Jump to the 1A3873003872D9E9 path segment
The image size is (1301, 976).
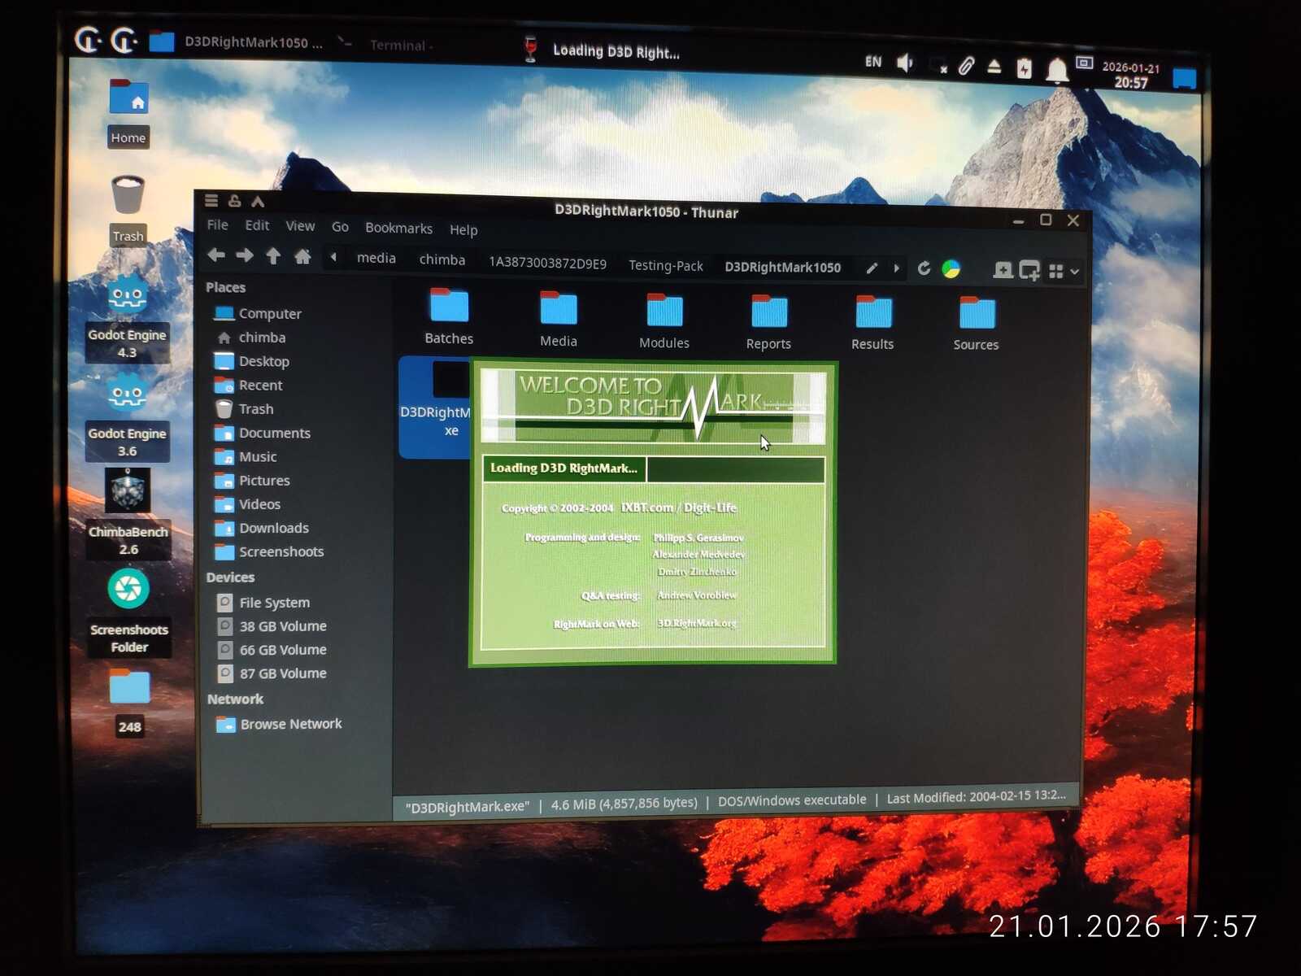pos(547,263)
